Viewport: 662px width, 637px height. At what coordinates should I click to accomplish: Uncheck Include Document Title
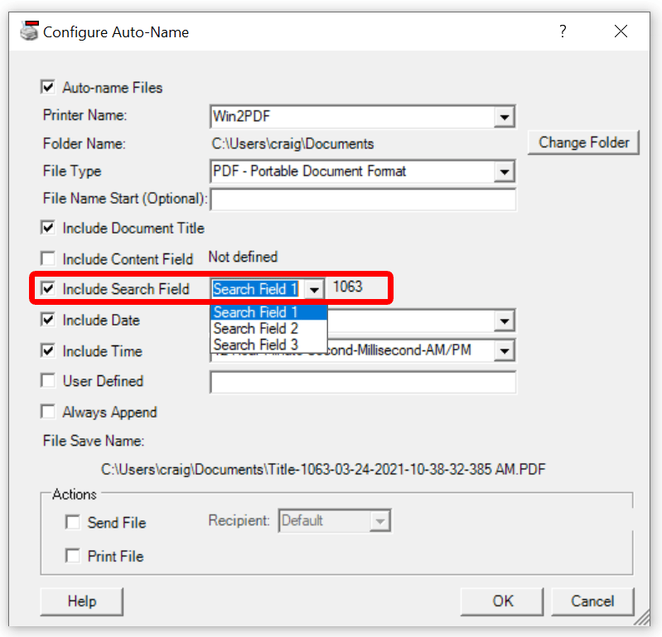(x=48, y=228)
